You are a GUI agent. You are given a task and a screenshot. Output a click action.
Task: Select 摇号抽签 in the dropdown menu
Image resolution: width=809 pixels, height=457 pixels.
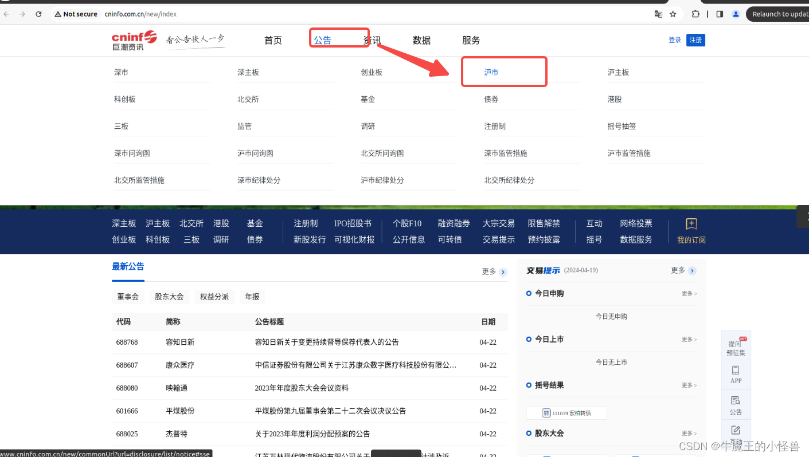[x=622, y=126]
